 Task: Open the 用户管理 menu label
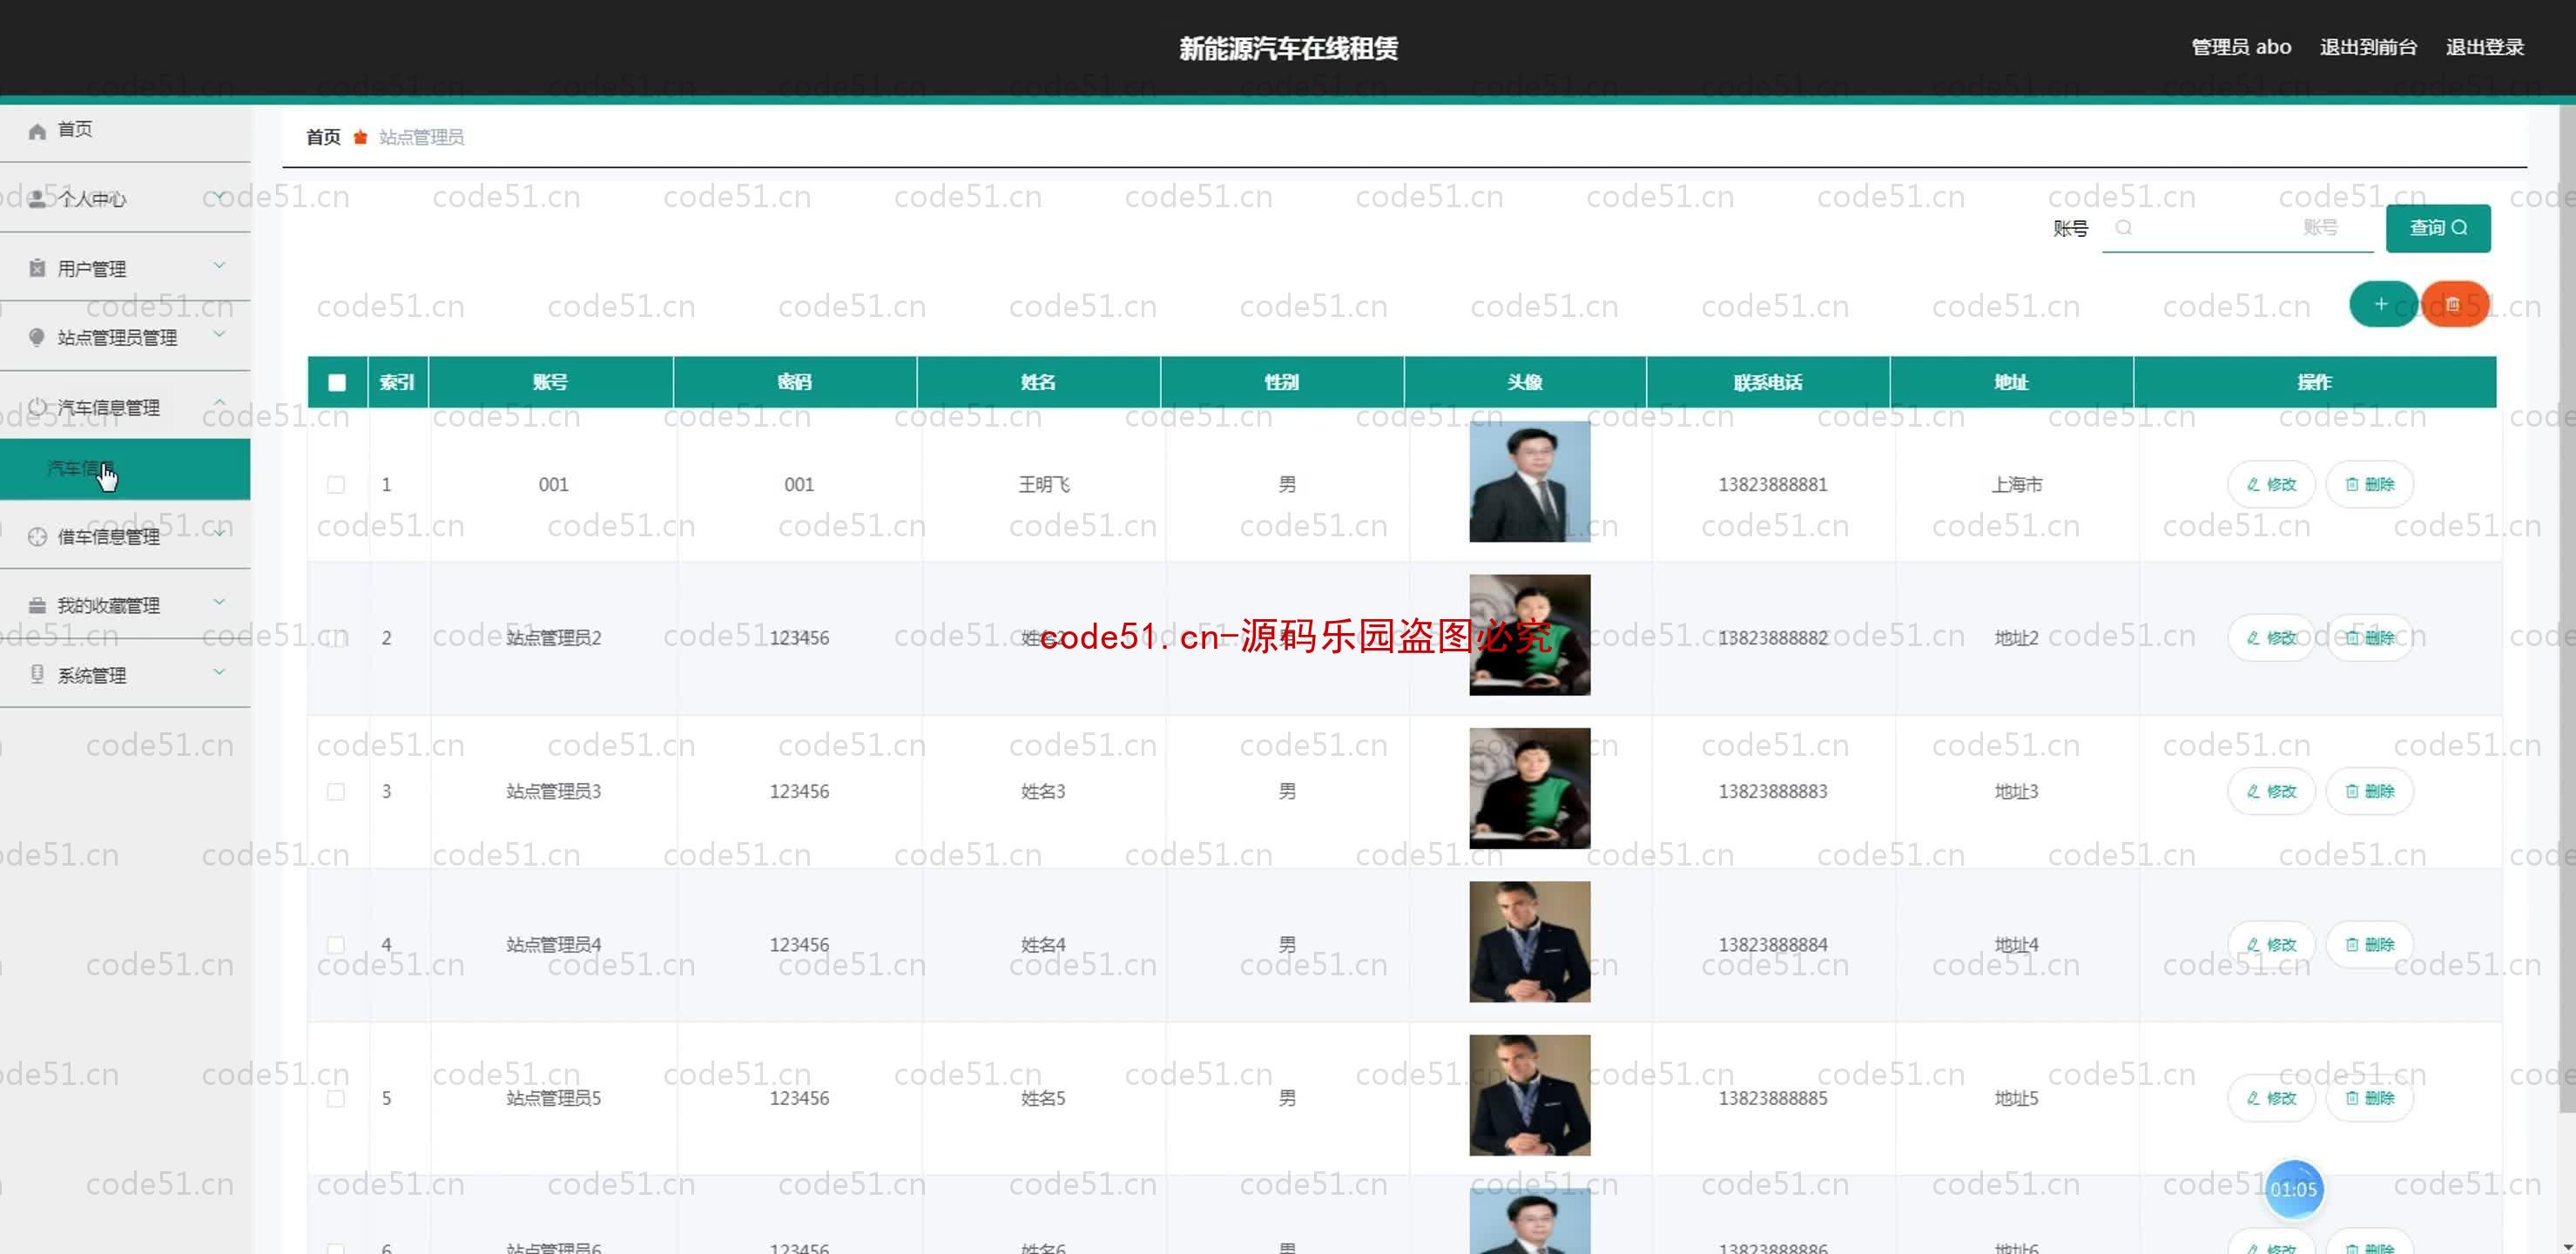(92, 268)
